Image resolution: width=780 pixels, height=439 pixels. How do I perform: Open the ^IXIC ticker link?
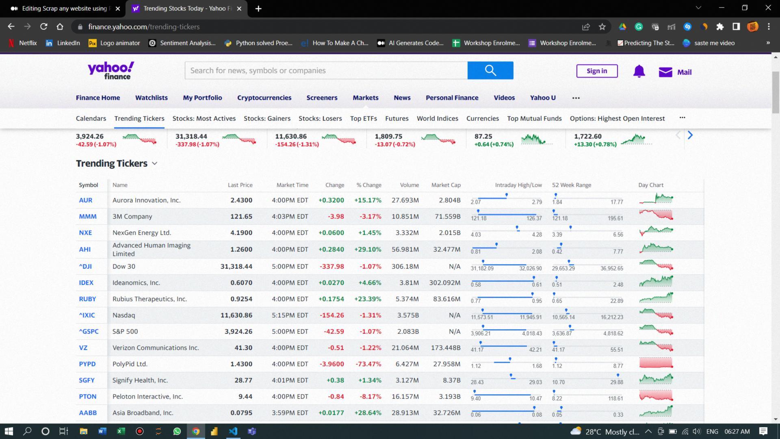coord(87,315)
